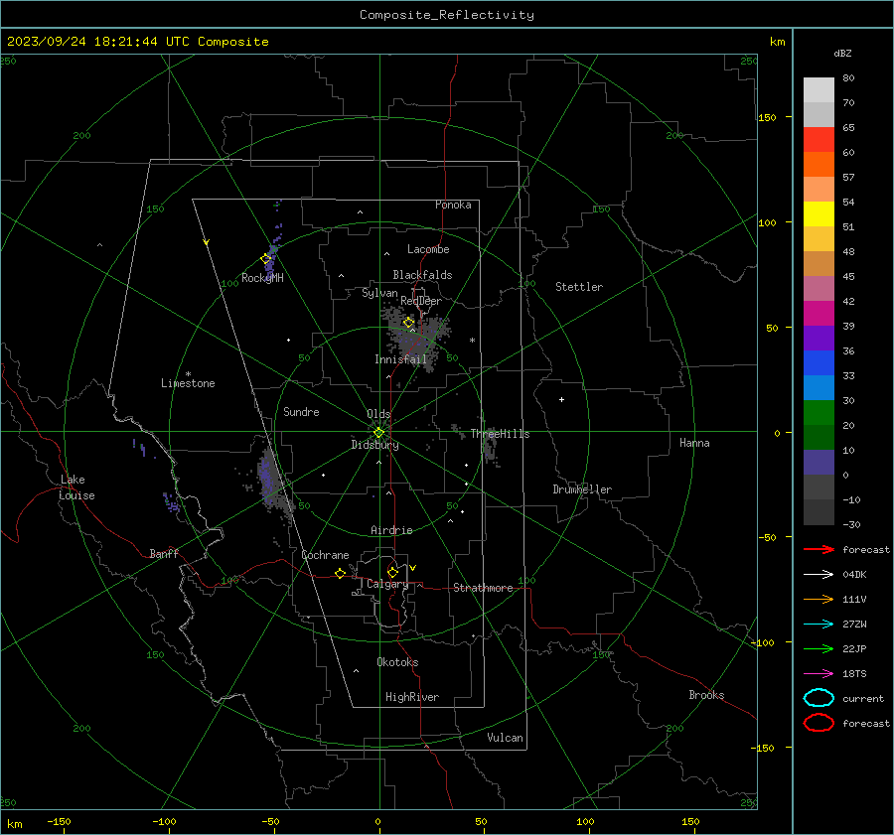Select the Lacombe label on the map
The height and width of the screenshot is (835, 894).
click(428, 249)
